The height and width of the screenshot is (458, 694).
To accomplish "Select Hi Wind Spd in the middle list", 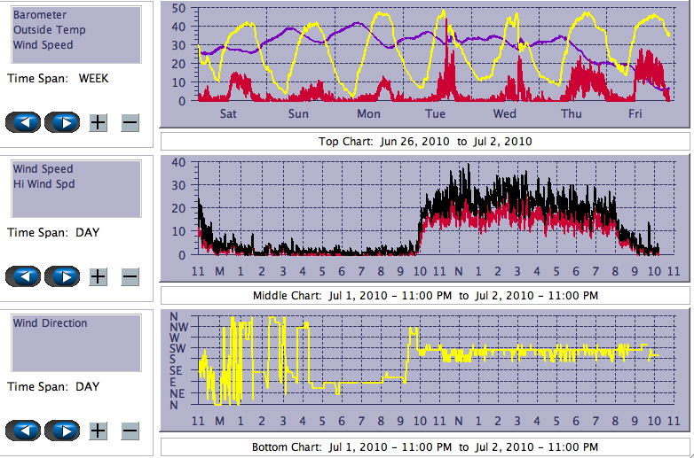I will point(43,184).
